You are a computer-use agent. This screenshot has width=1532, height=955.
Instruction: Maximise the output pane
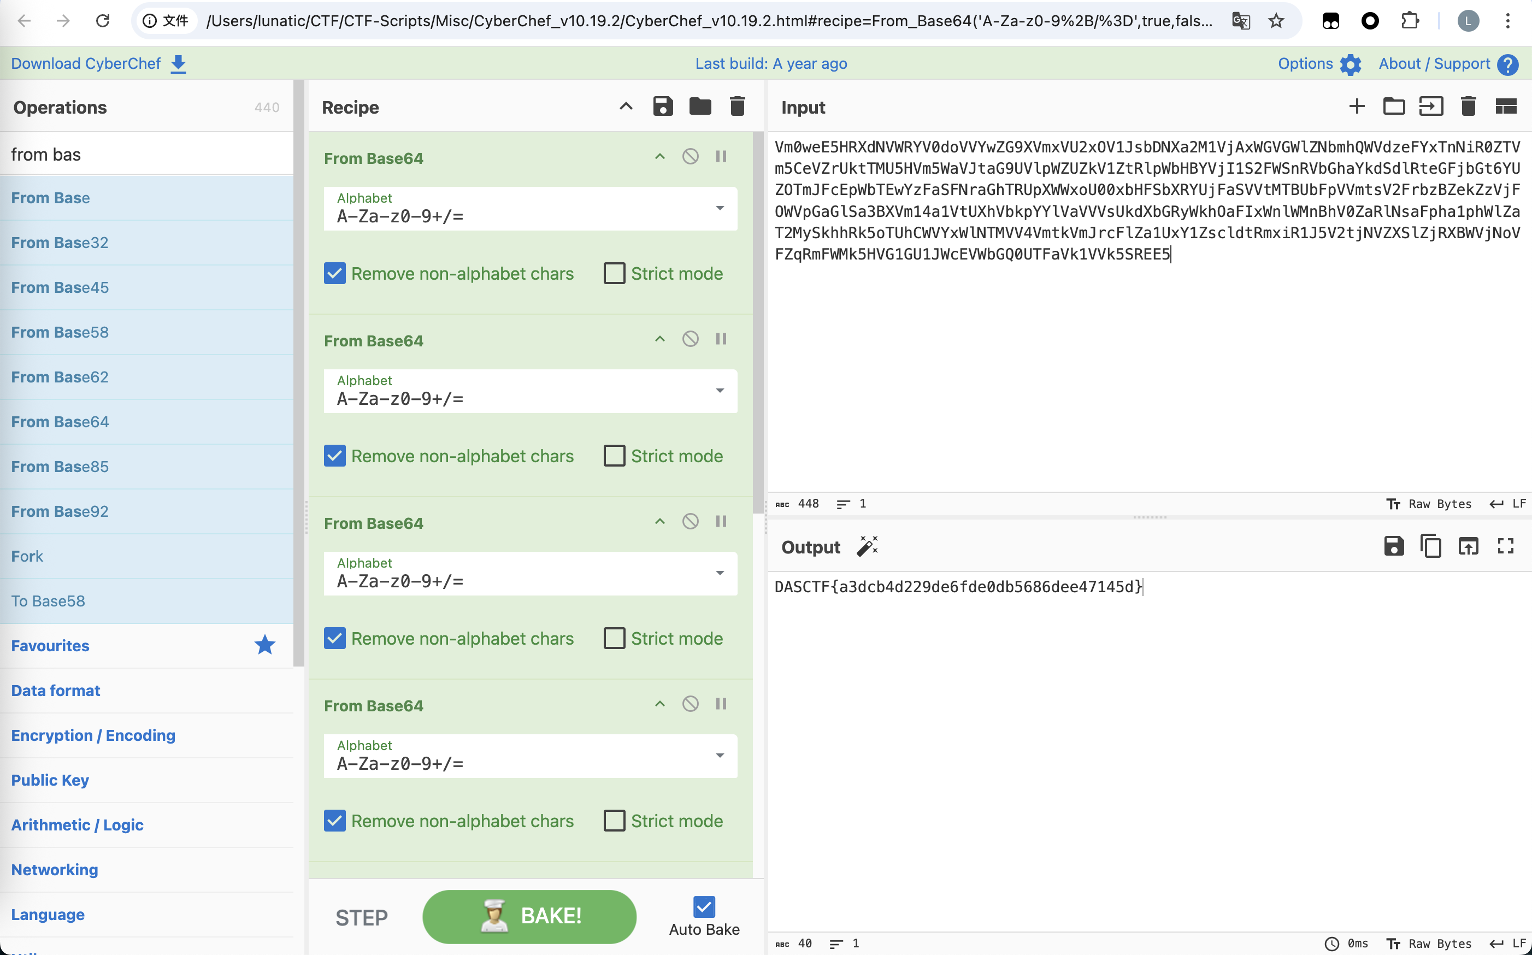(1505, 546)
